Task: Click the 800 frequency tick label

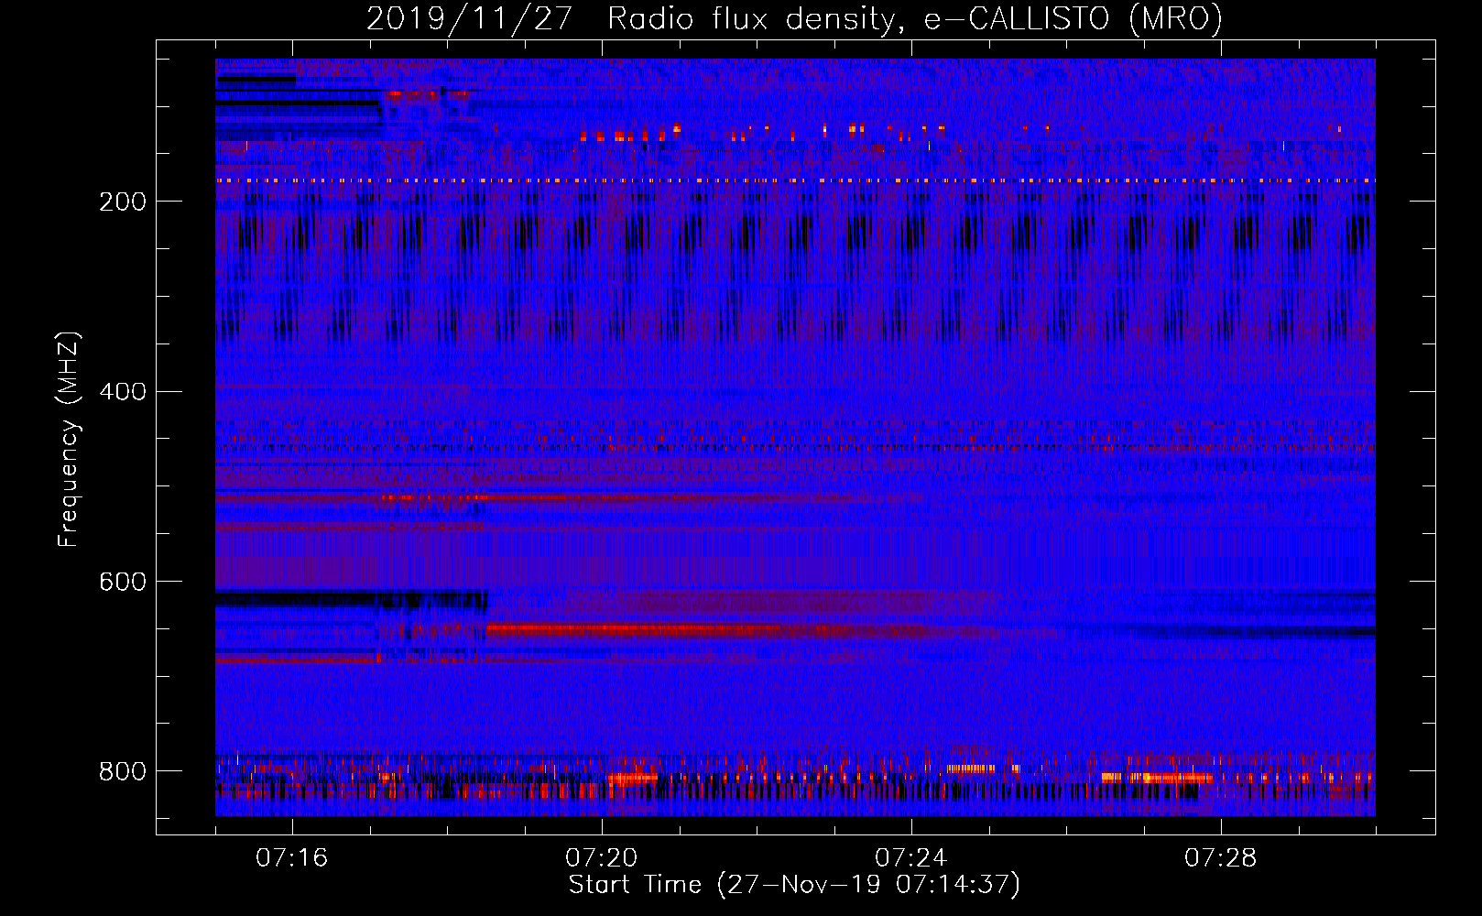Action: [122, 771]
